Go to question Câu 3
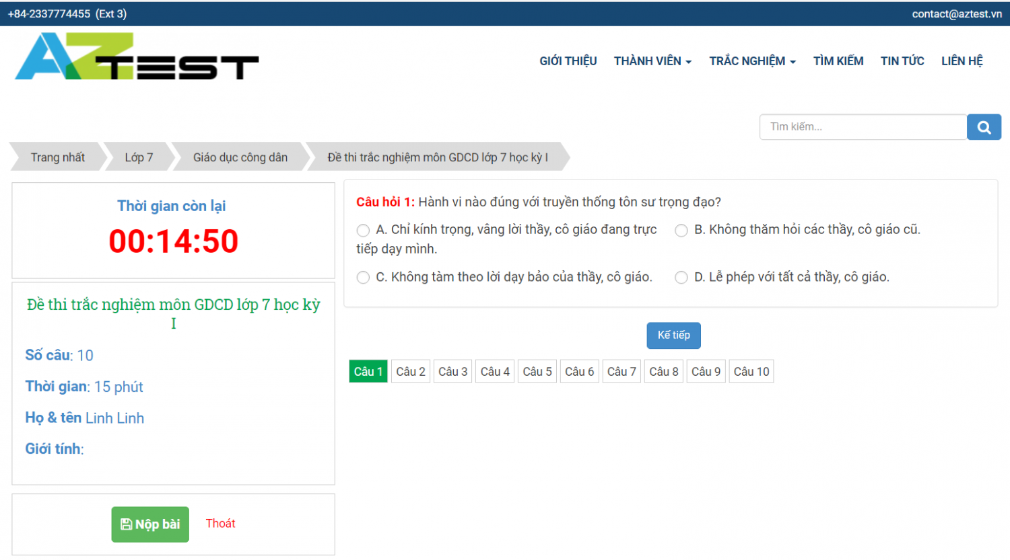1010x560 pixels. coord(452,372)
